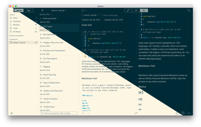
Task: Click the ### Basics markdown line
Action: (87, 96)
